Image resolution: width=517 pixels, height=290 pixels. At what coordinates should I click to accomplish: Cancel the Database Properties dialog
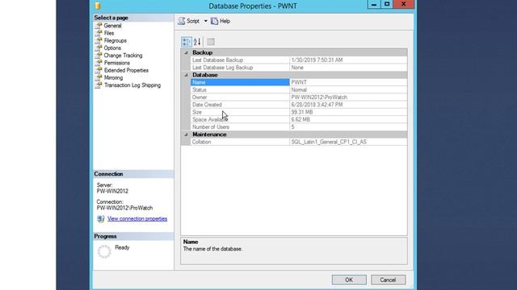[388, 280]
